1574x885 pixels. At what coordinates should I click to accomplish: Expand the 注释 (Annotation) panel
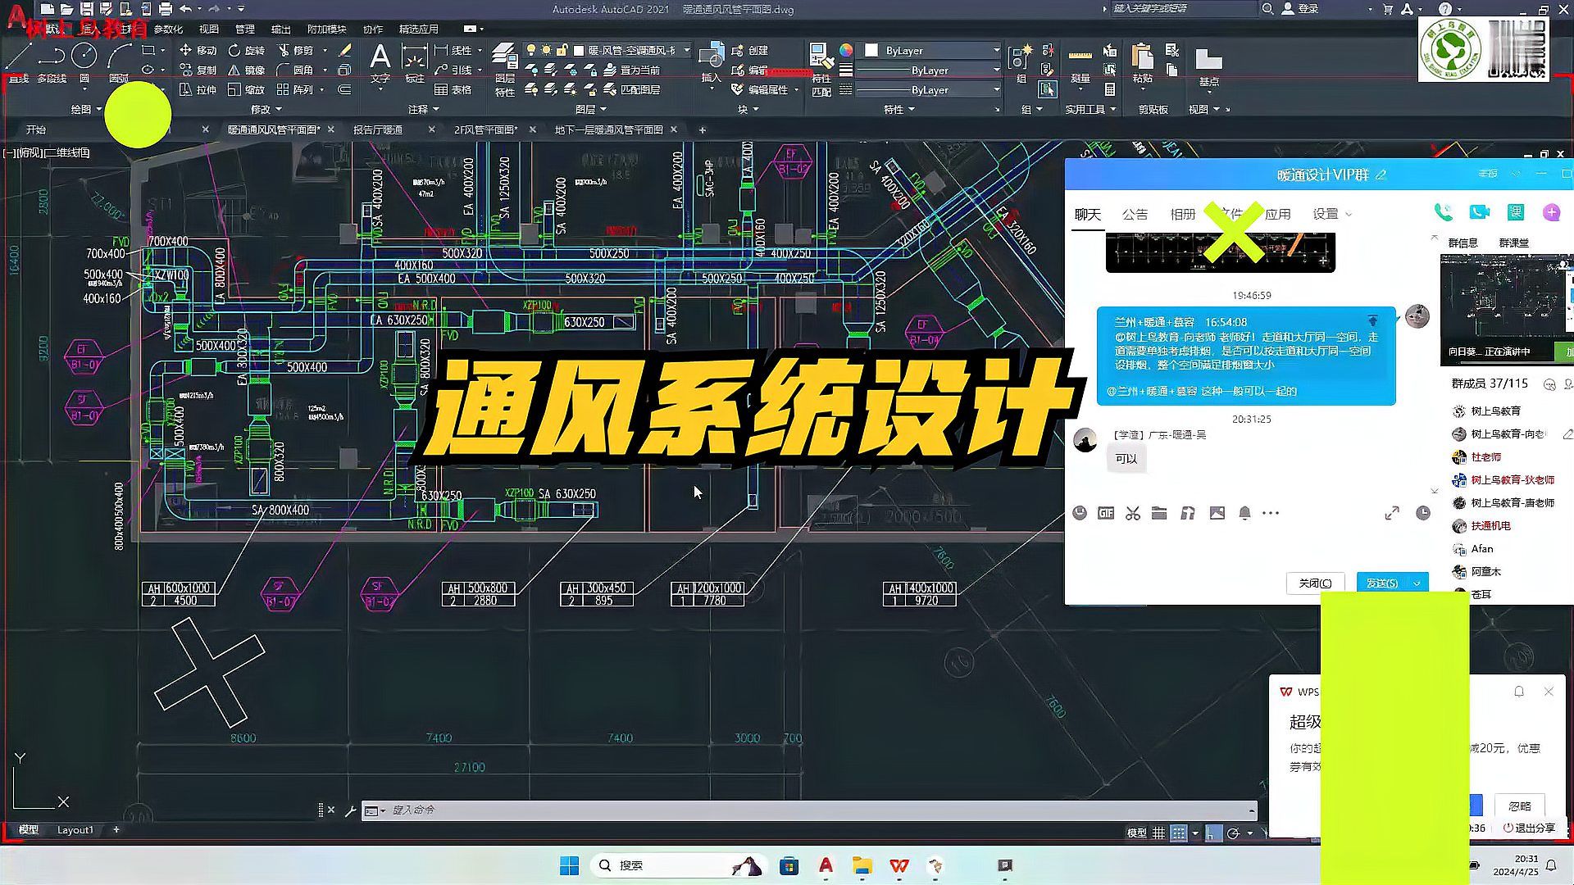pyautogui.click(x=424, y=109)
